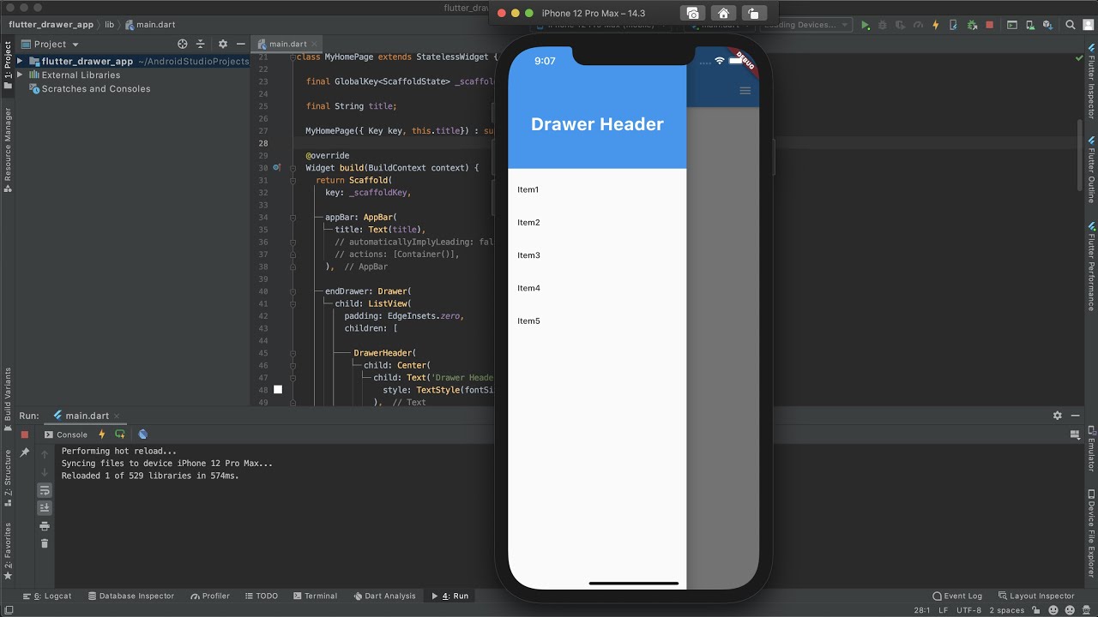Image resolution: width=1098 pixels, height=617 pixels.
Task: Print console output with printer icon
Action: tap(45, 526)
